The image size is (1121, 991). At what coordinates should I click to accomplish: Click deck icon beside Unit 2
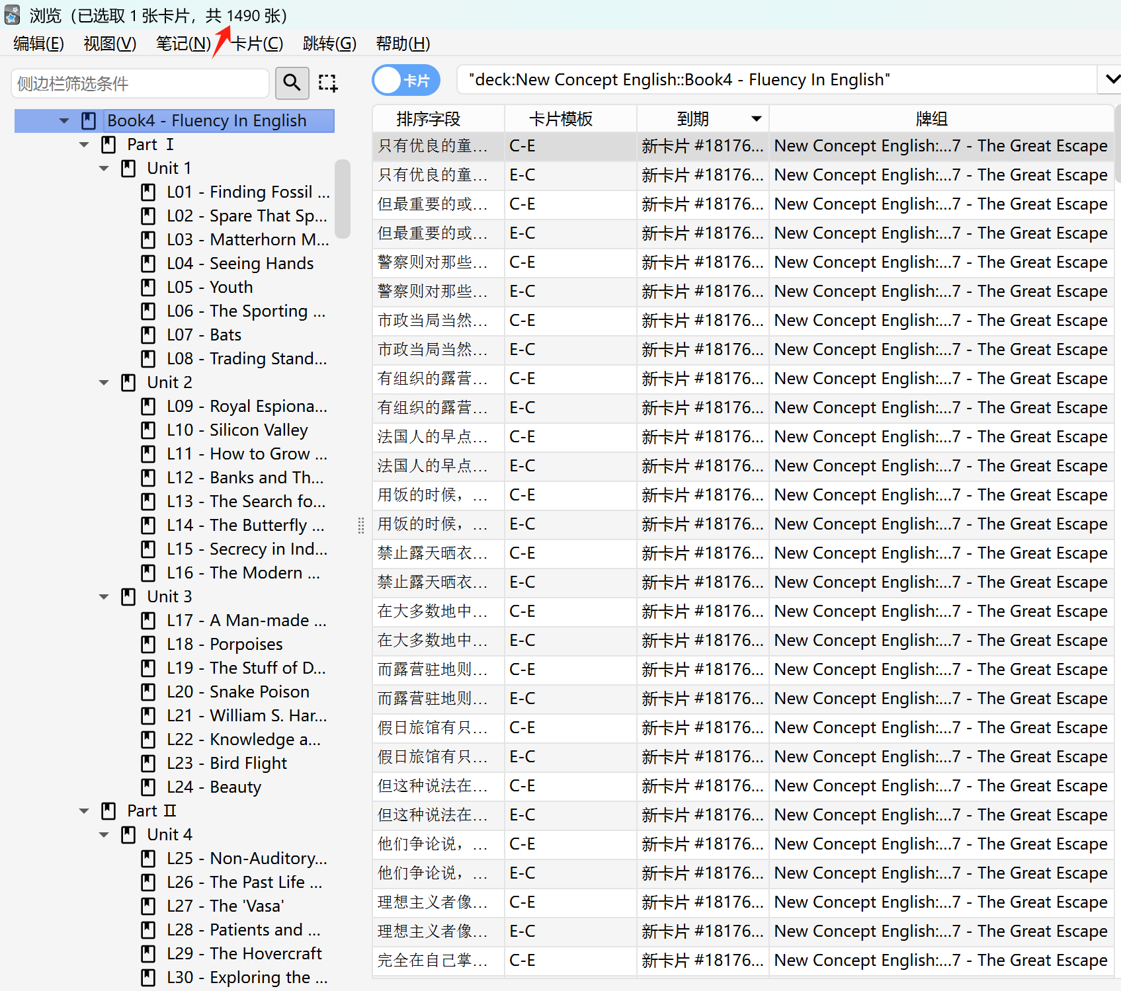(128, 382)
